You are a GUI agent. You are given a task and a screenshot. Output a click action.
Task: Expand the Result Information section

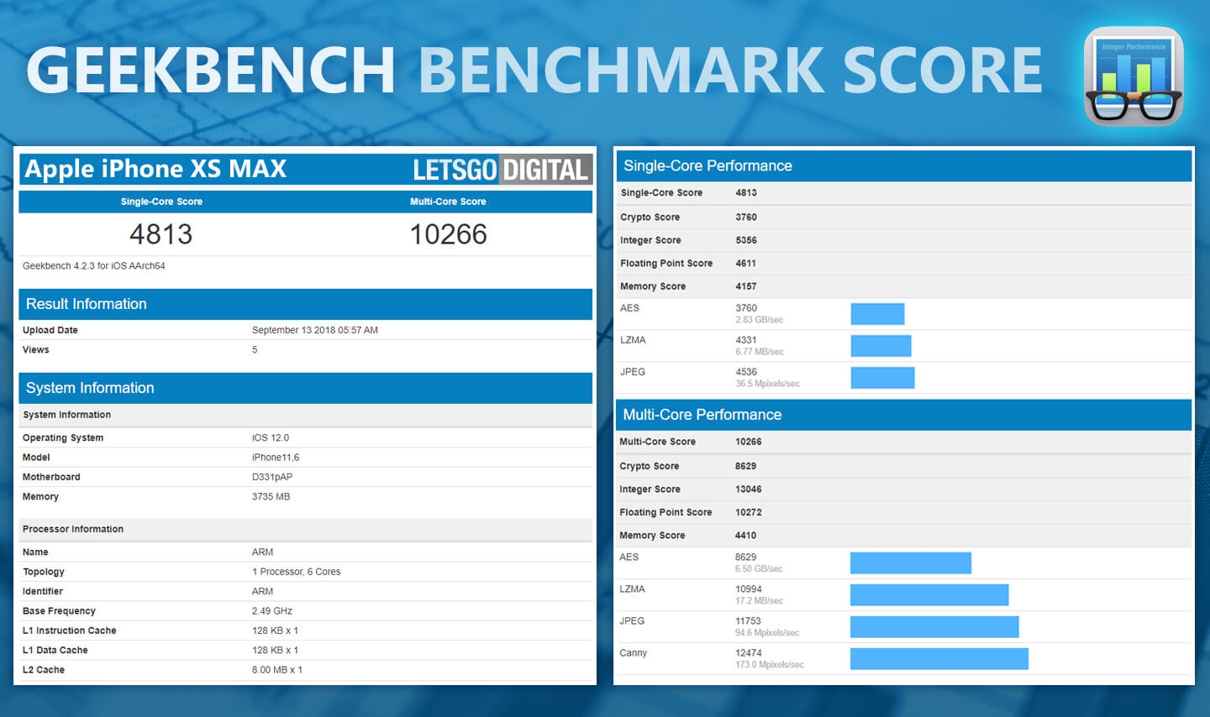click(x=87, y=304)
